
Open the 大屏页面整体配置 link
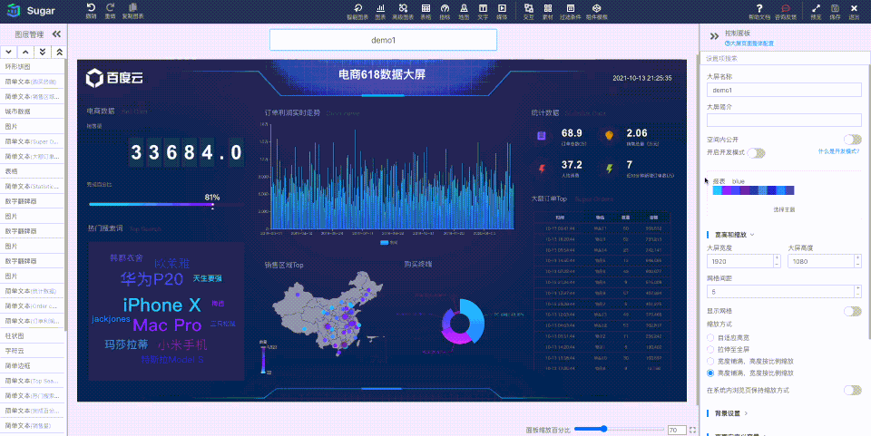coord(749,44)
